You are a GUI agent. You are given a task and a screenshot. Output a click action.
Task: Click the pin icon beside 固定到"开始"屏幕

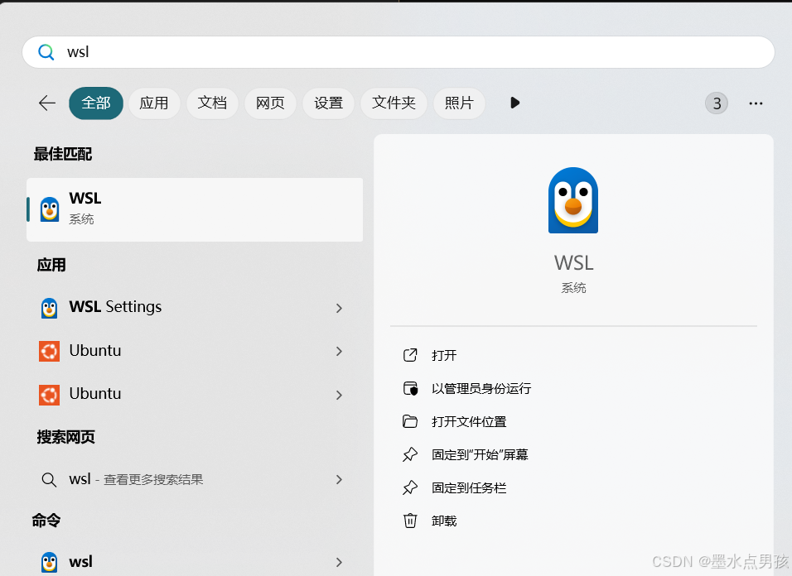coord(410,454)
